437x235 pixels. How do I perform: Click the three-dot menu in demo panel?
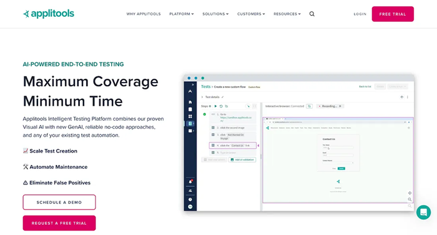[x=408, y=97]
